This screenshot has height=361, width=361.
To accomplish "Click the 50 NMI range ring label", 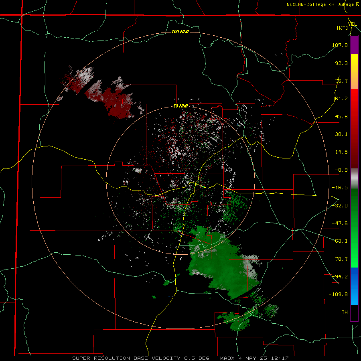I will point(181,106).
